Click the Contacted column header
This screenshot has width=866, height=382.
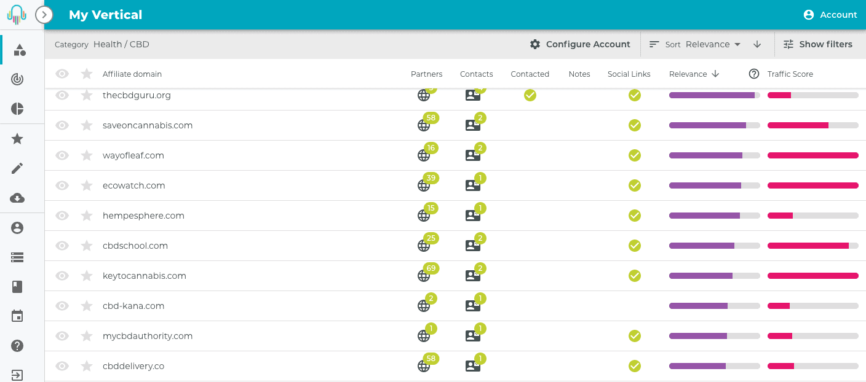click(x=530, y=74)
